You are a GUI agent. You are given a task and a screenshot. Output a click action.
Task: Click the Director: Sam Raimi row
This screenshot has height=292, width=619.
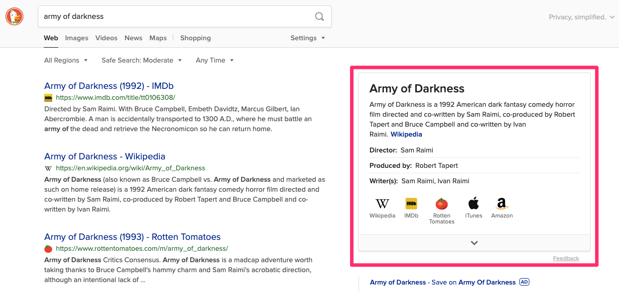coord(474,150)
